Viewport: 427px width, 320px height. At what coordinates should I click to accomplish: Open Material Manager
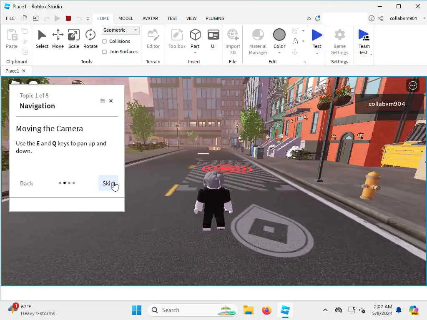click(258, 42)
